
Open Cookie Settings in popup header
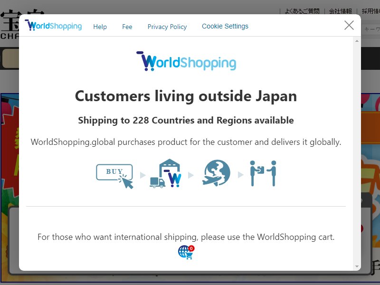point(225,26)
